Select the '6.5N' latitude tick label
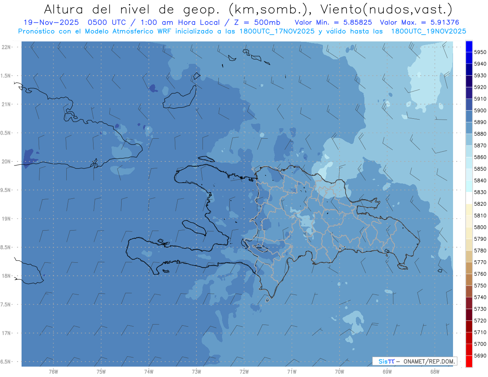This screenshot has height=377, width=488. click(x=6, y=362)
